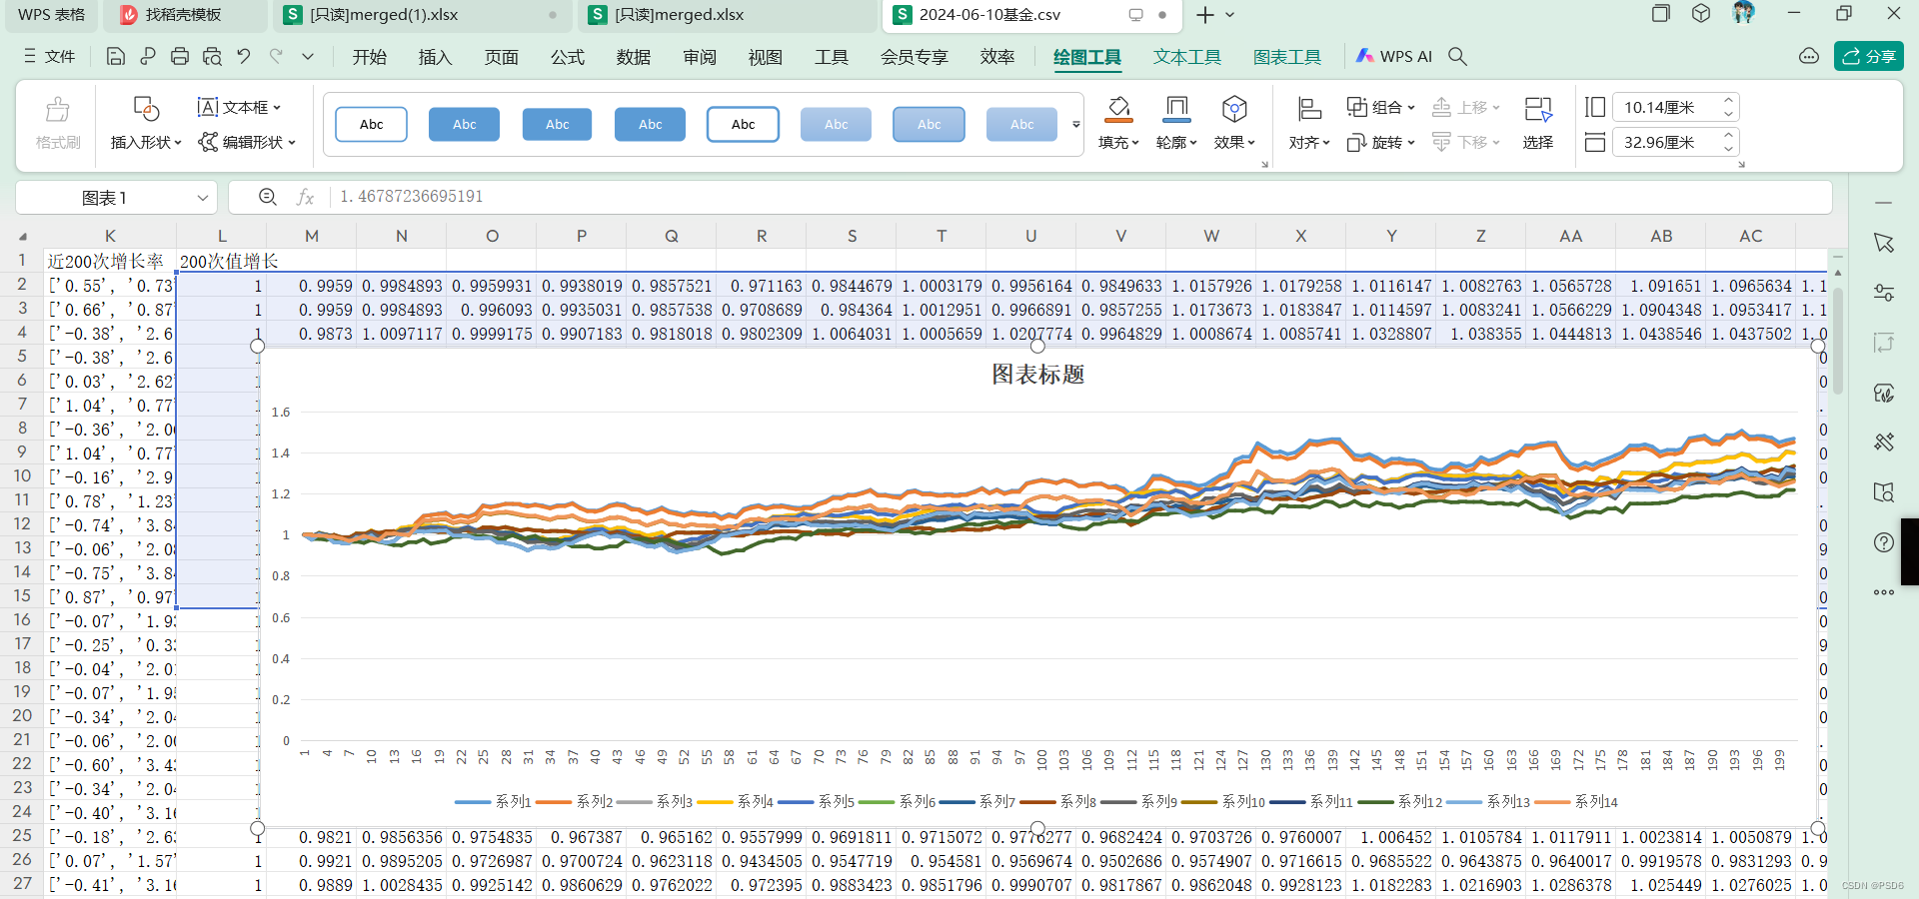Click the settings sliders icon in right sidebar
Screen dimensions: 1919x899
pos(1884,293)
